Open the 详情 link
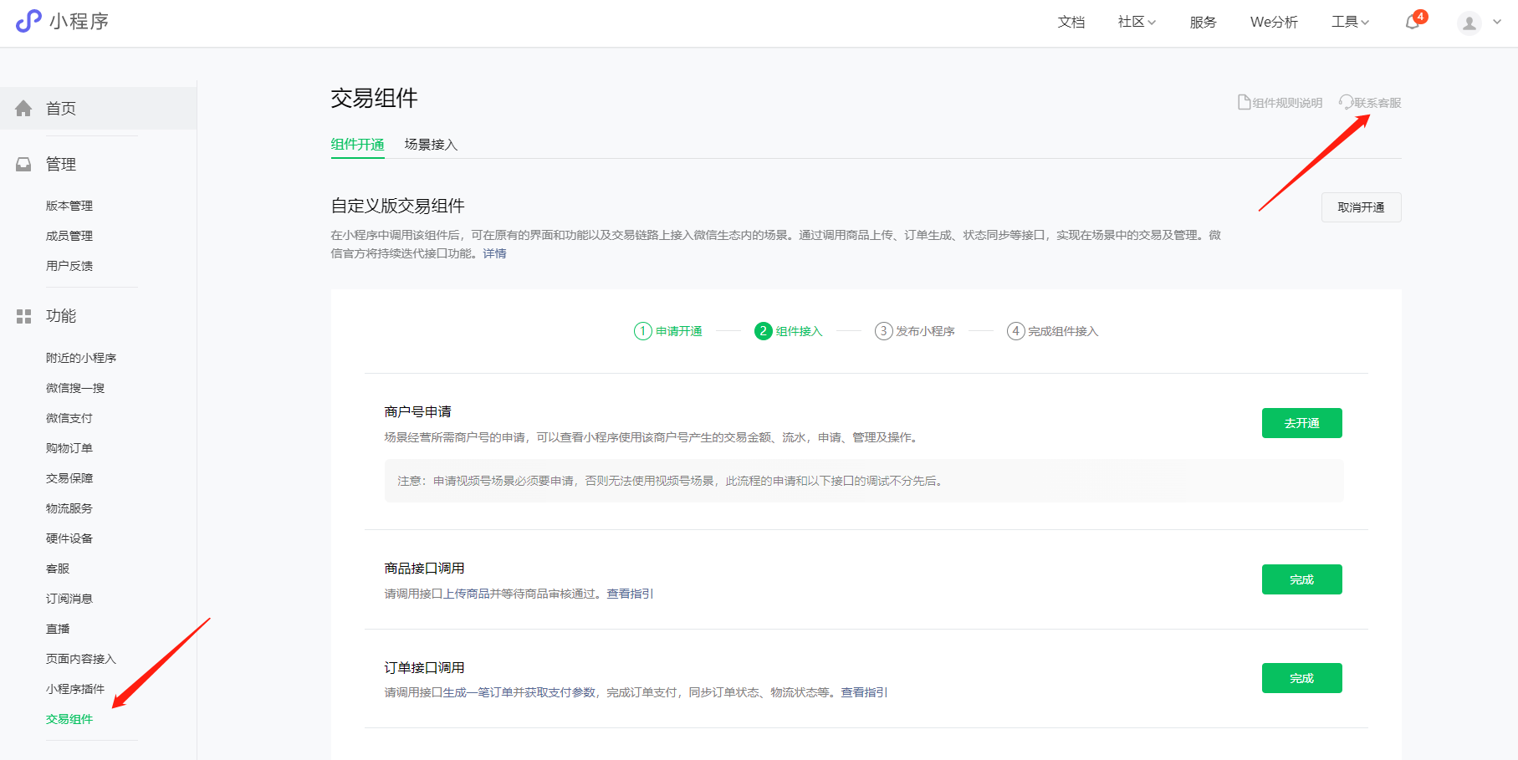The image size is (1518, 760). 493,252
